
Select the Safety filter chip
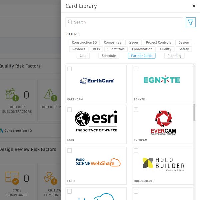184,49
